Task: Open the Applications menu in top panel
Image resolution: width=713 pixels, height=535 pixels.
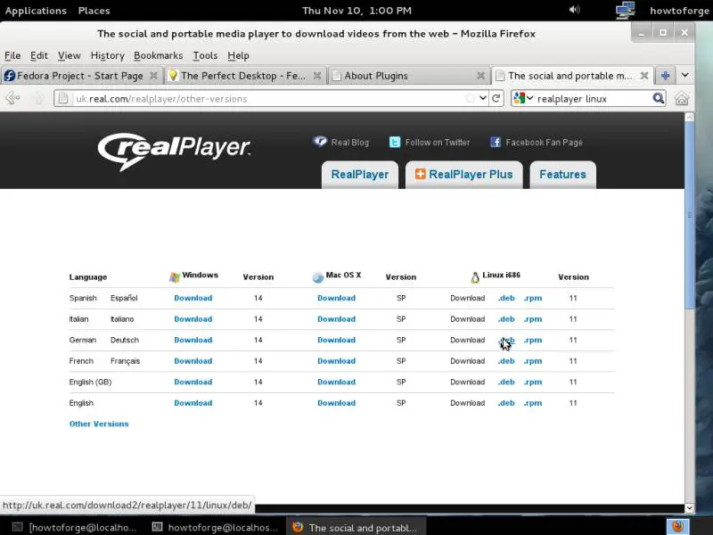Action: point(36,11)
